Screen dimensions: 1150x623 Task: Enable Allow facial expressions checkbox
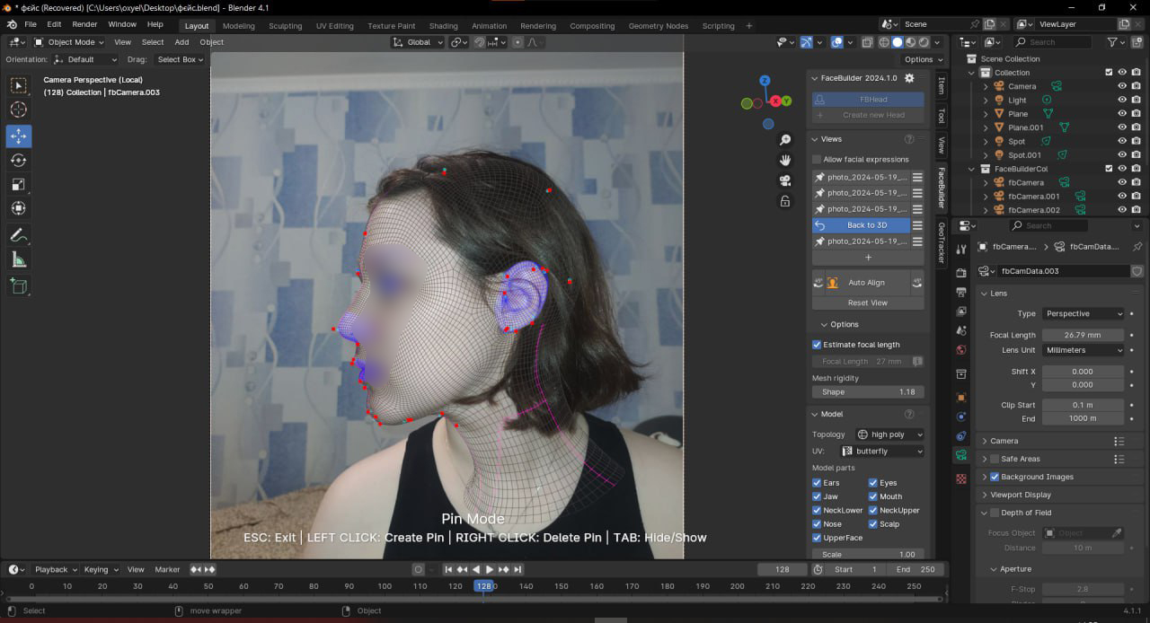tap(817, 159)
